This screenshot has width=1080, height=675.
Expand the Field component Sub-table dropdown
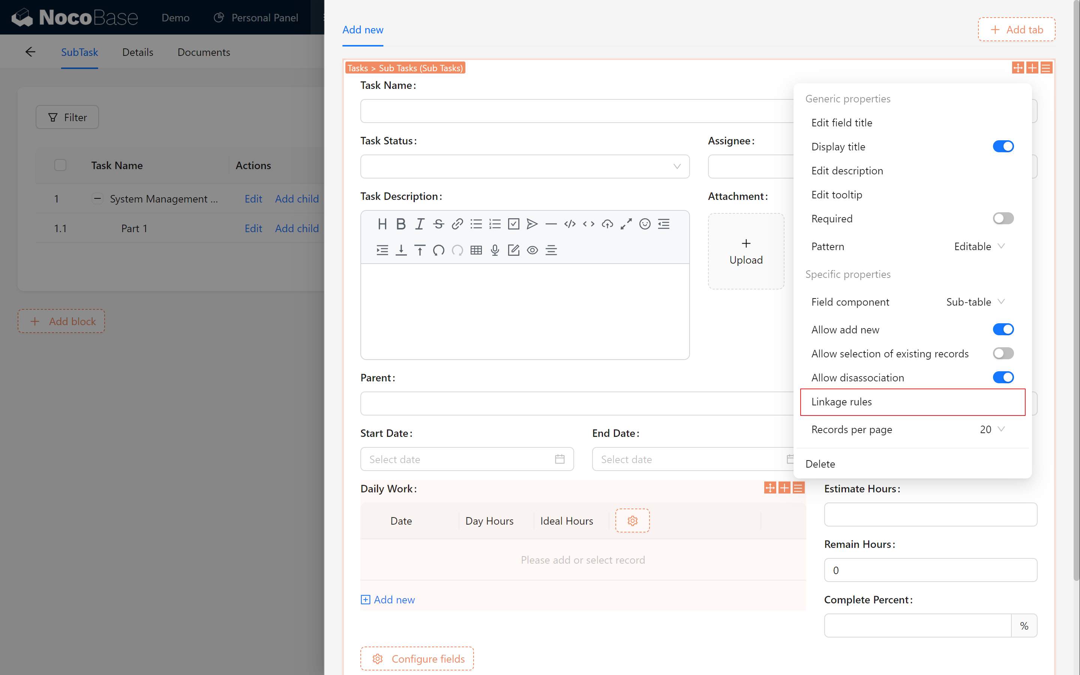click(x=975, y=302)
